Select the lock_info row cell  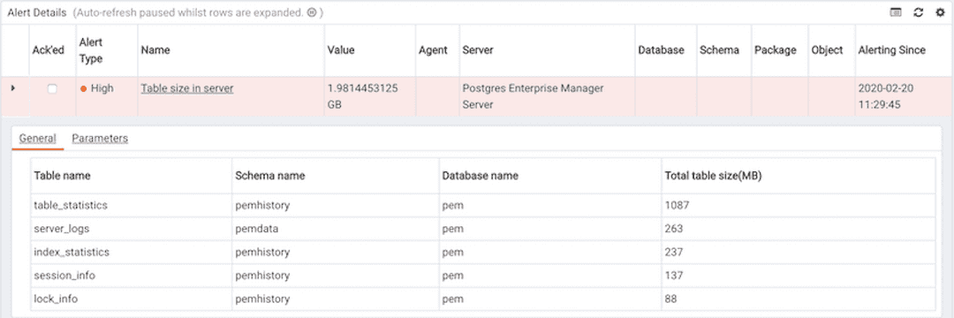132,299
